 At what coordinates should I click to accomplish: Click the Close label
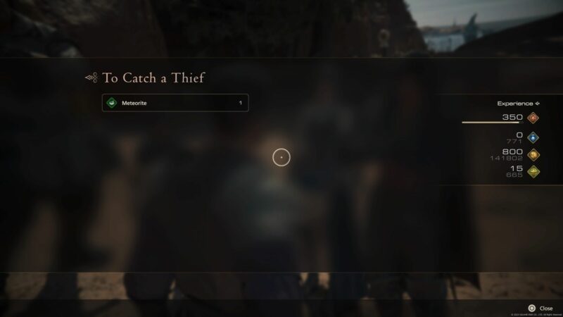[x=546, y=309]
